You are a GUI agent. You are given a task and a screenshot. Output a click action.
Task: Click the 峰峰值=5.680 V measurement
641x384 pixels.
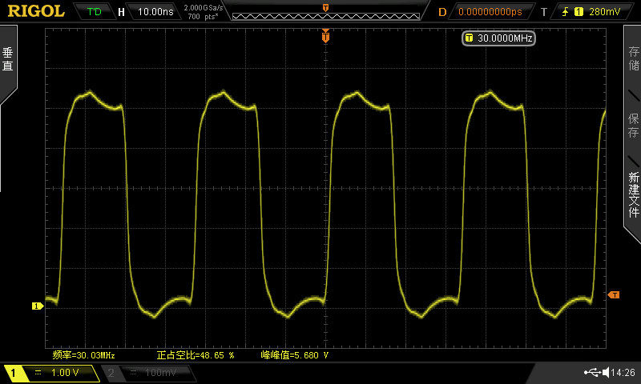(294, 355)
